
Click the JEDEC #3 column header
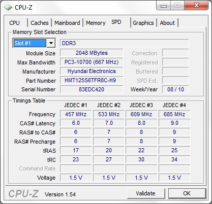pyautogui.click(x=141, y=105)
